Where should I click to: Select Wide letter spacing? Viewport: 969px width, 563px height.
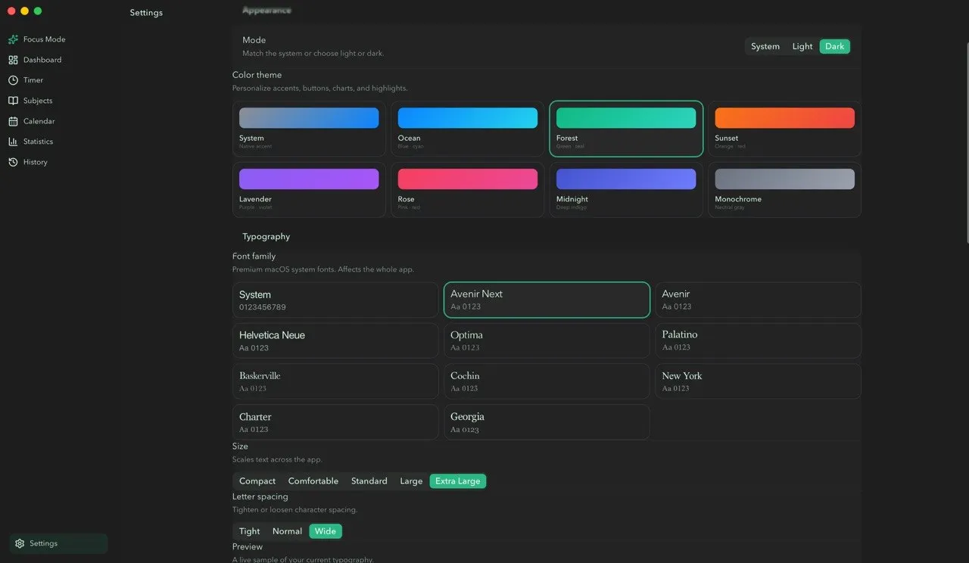pyautogui.click(x=326, y=531)
